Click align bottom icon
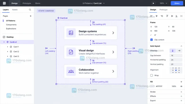This screenshot has height=104, width=185. [176, 16]
